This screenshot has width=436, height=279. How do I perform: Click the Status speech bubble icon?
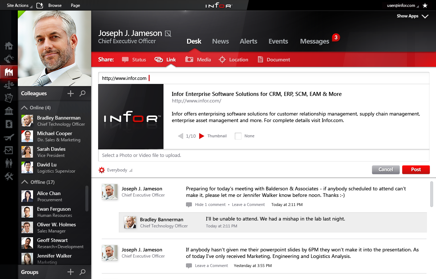coord(125,60)
